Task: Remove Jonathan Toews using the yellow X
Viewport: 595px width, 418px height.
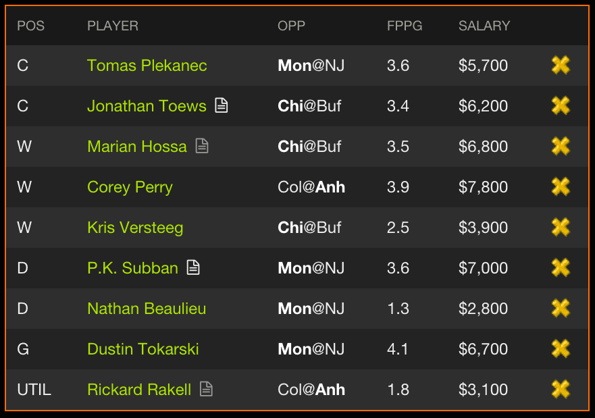Action: [560, 106]
